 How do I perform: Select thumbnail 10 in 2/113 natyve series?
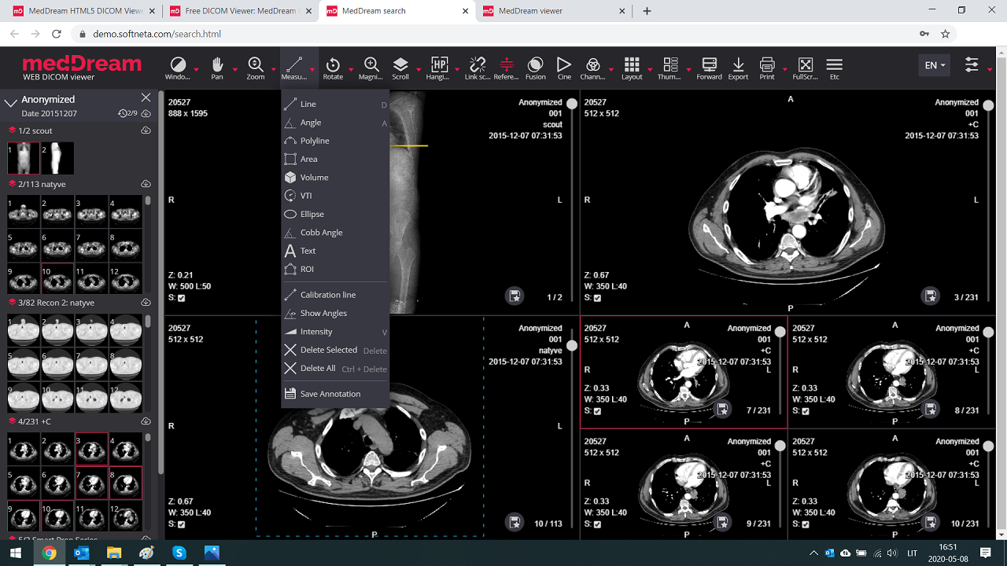(57, 278)
